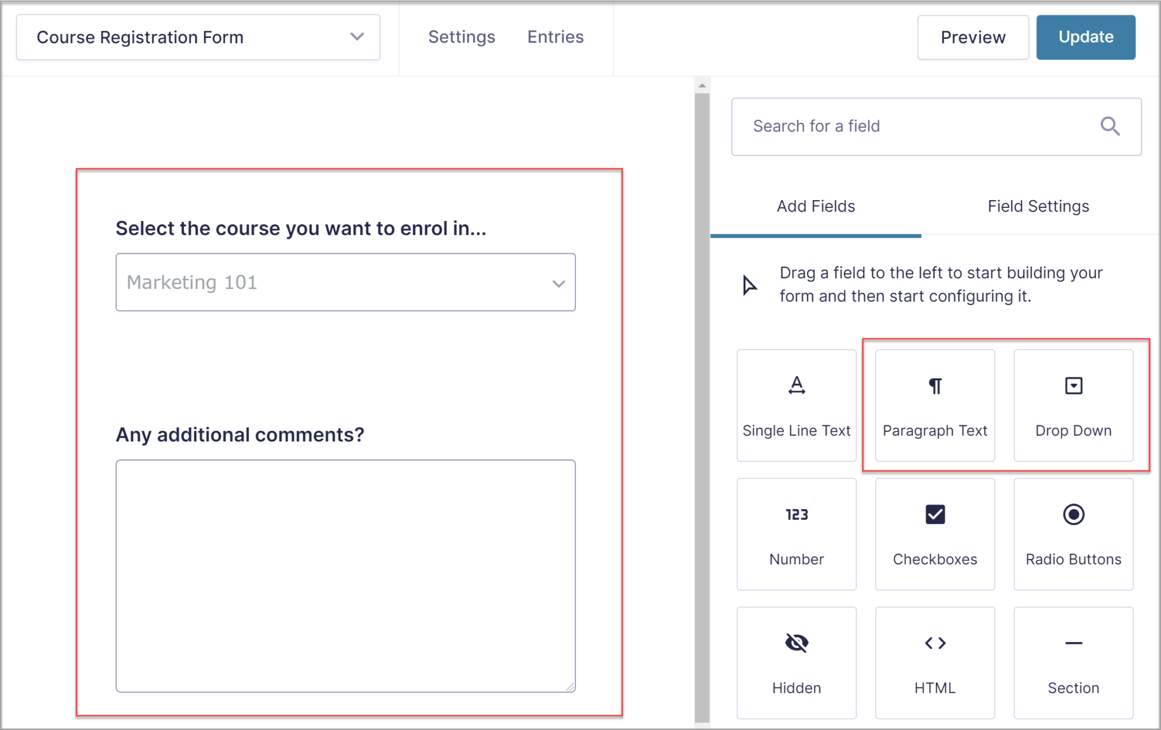Image resolution: width=1161 pixels, height=730 pixels.
Task: Select the Hidden field icon
Action: [x=796, y=661]
